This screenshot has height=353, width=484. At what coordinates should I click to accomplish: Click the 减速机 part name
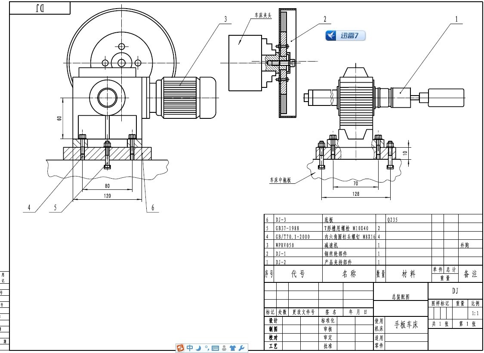(331, 245)
